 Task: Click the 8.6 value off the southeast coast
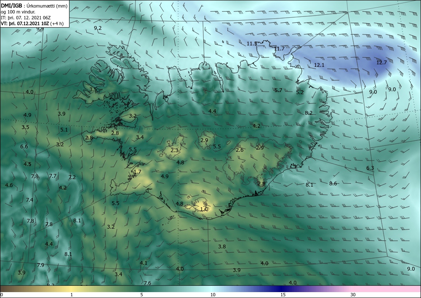point(333,184)
